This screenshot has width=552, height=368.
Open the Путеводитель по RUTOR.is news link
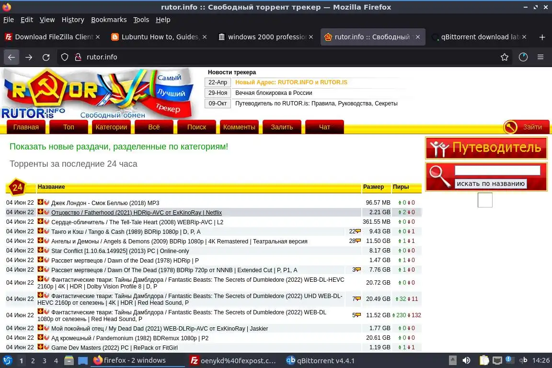[316, 103]
